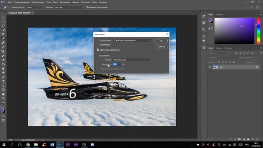Pick a color in the color field
263x148 pixels.
click(234, 31)
